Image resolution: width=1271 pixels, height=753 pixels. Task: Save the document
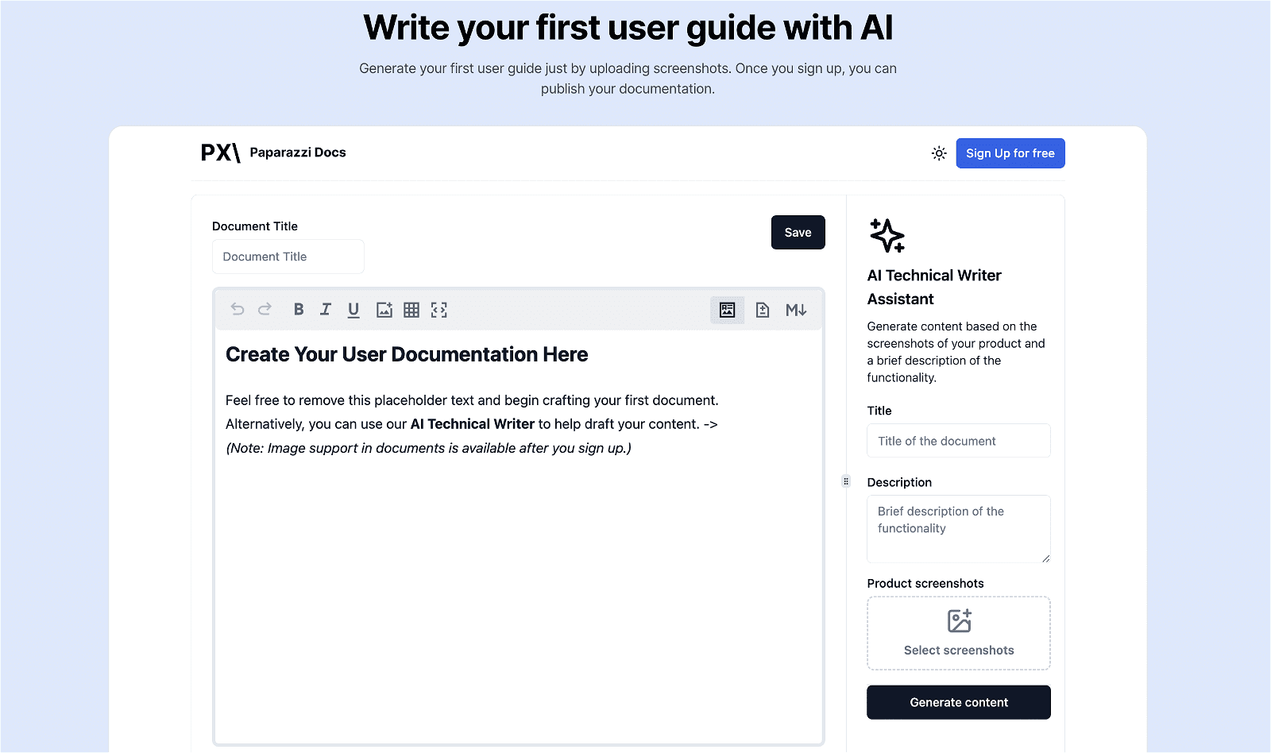pyautogui.click(x=798, y=233)
